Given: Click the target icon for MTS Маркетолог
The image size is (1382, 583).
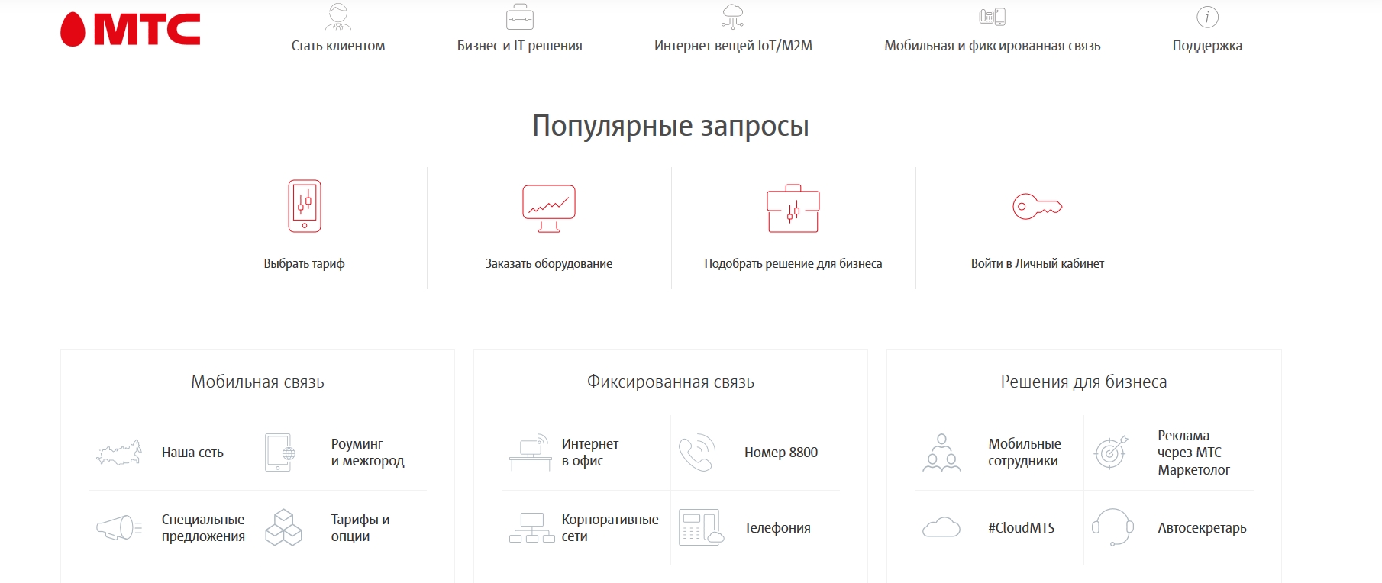Looking at the screenshot, I should pyautogui.click(x=1110, y=453).
